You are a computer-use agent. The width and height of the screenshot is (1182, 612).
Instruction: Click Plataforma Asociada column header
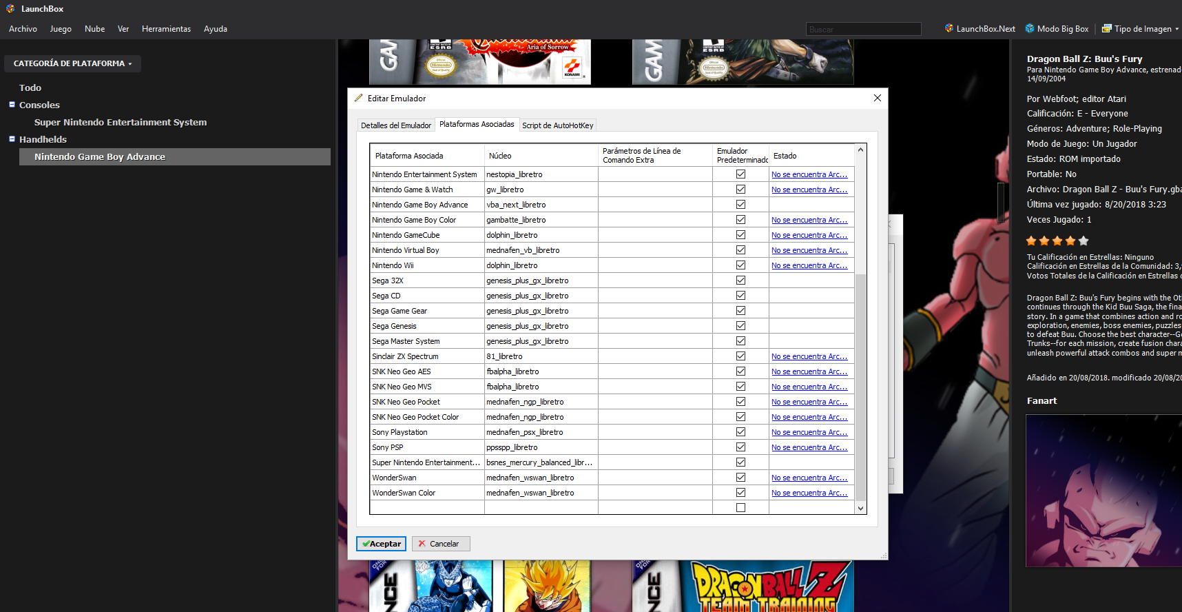click(x=427, y=156)
